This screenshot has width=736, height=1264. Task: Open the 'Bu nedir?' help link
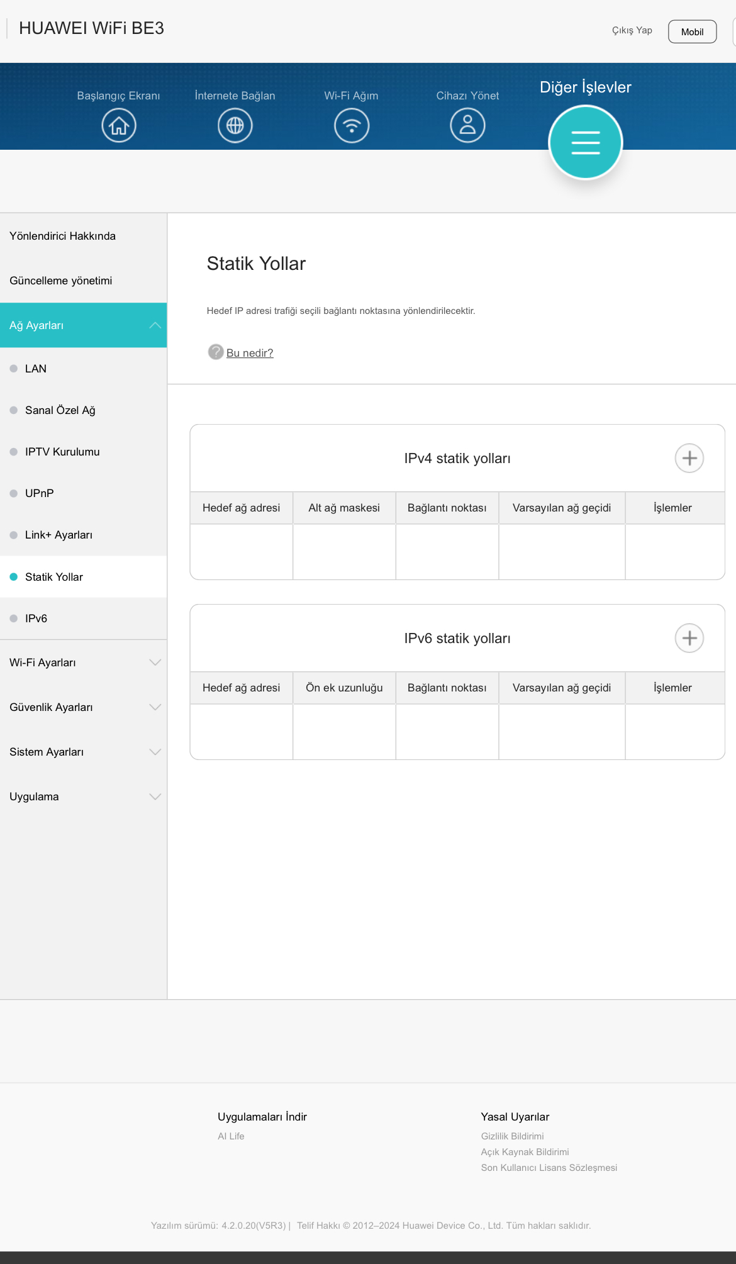250,353
